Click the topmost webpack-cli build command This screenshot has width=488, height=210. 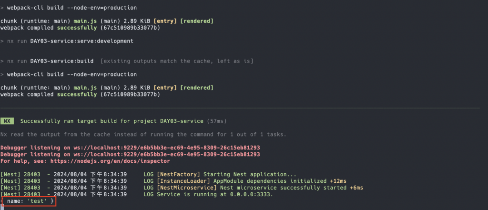pos(71,8)
